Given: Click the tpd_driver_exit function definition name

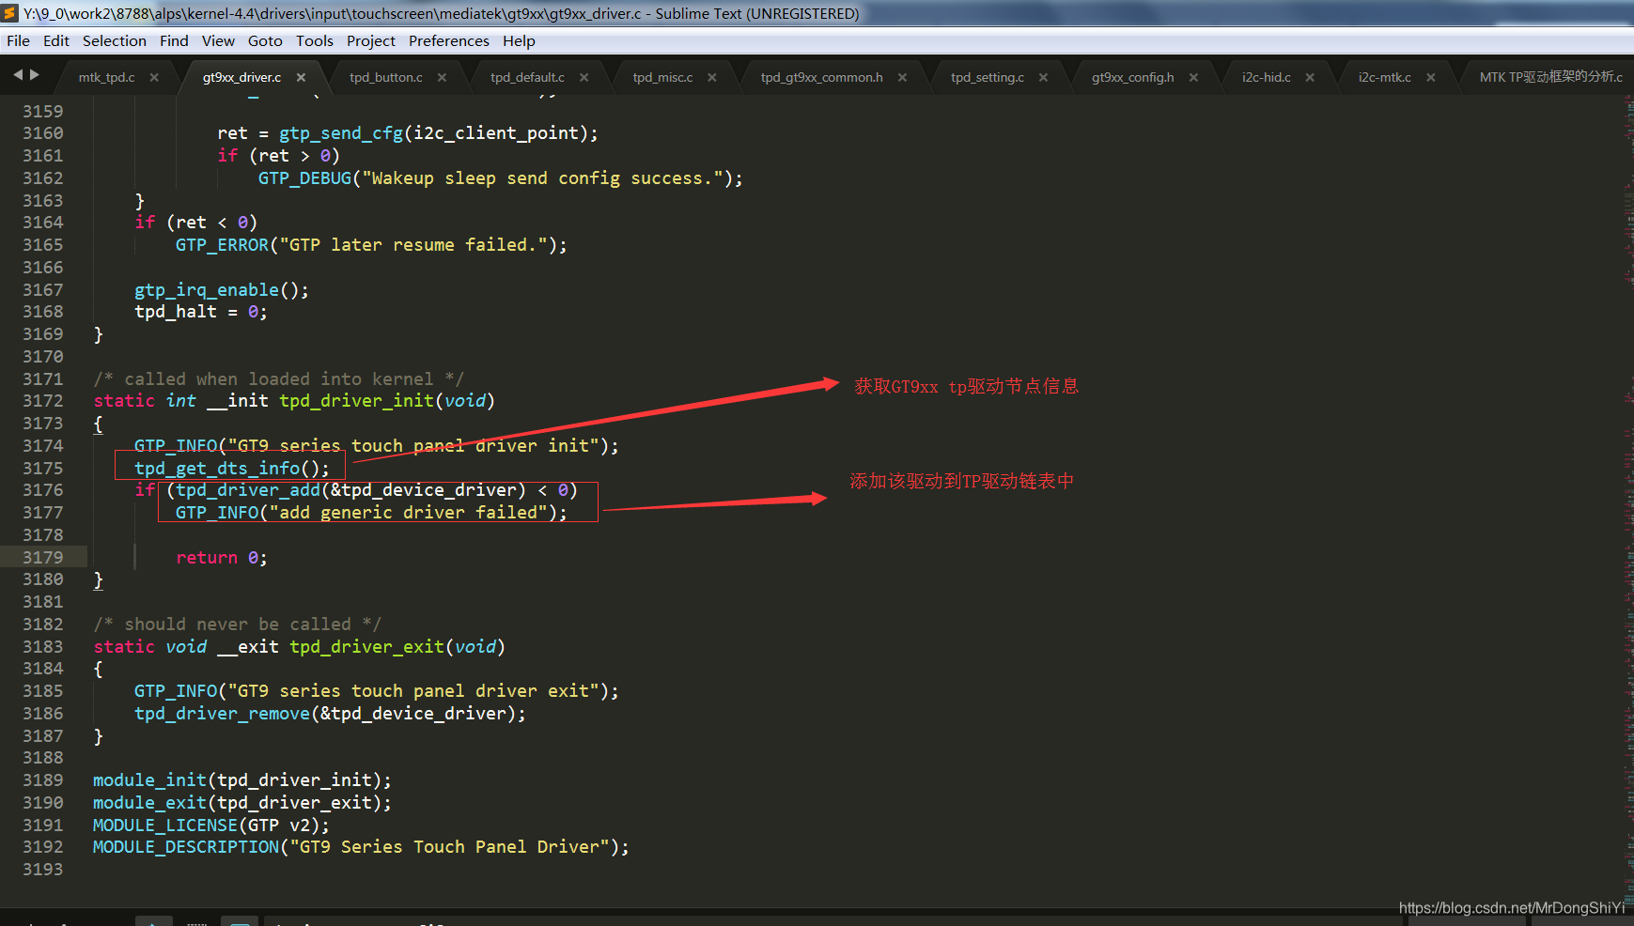Looking at the screenshot, I should pos(366,646).
